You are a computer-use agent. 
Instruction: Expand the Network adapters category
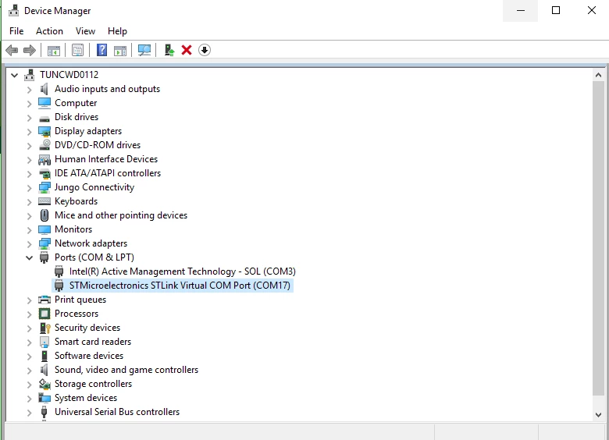[29, 244]
